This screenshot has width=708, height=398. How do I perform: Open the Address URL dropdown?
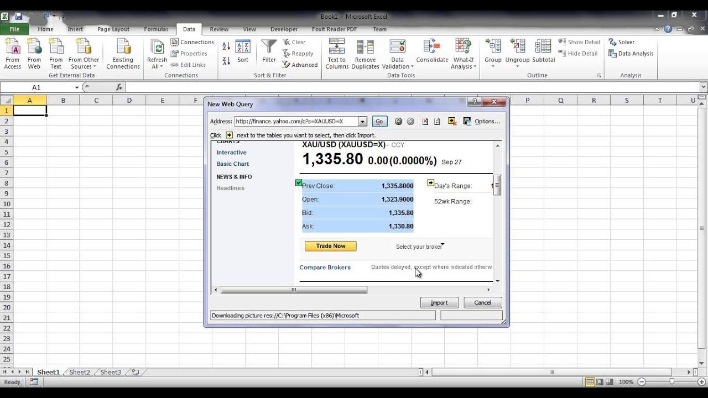coord(362,122)
